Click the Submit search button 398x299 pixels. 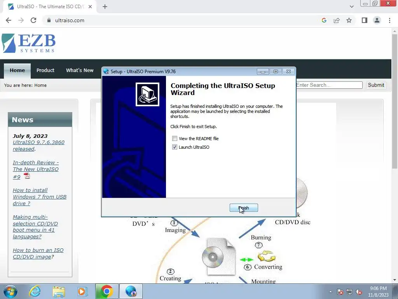coord(376,85)
